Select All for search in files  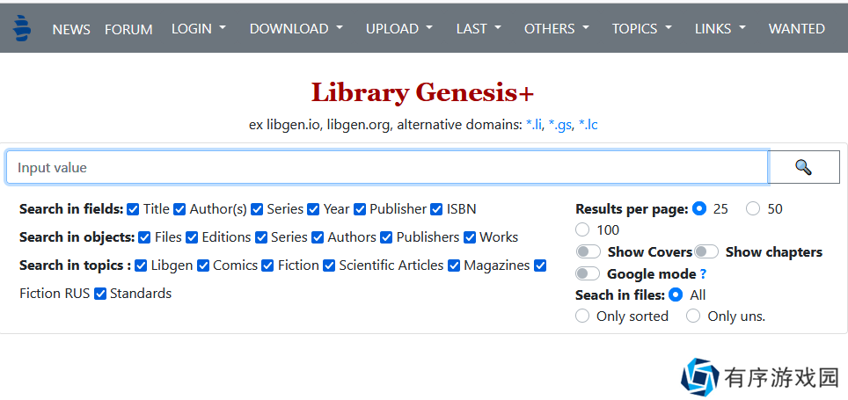pos(676,295)
